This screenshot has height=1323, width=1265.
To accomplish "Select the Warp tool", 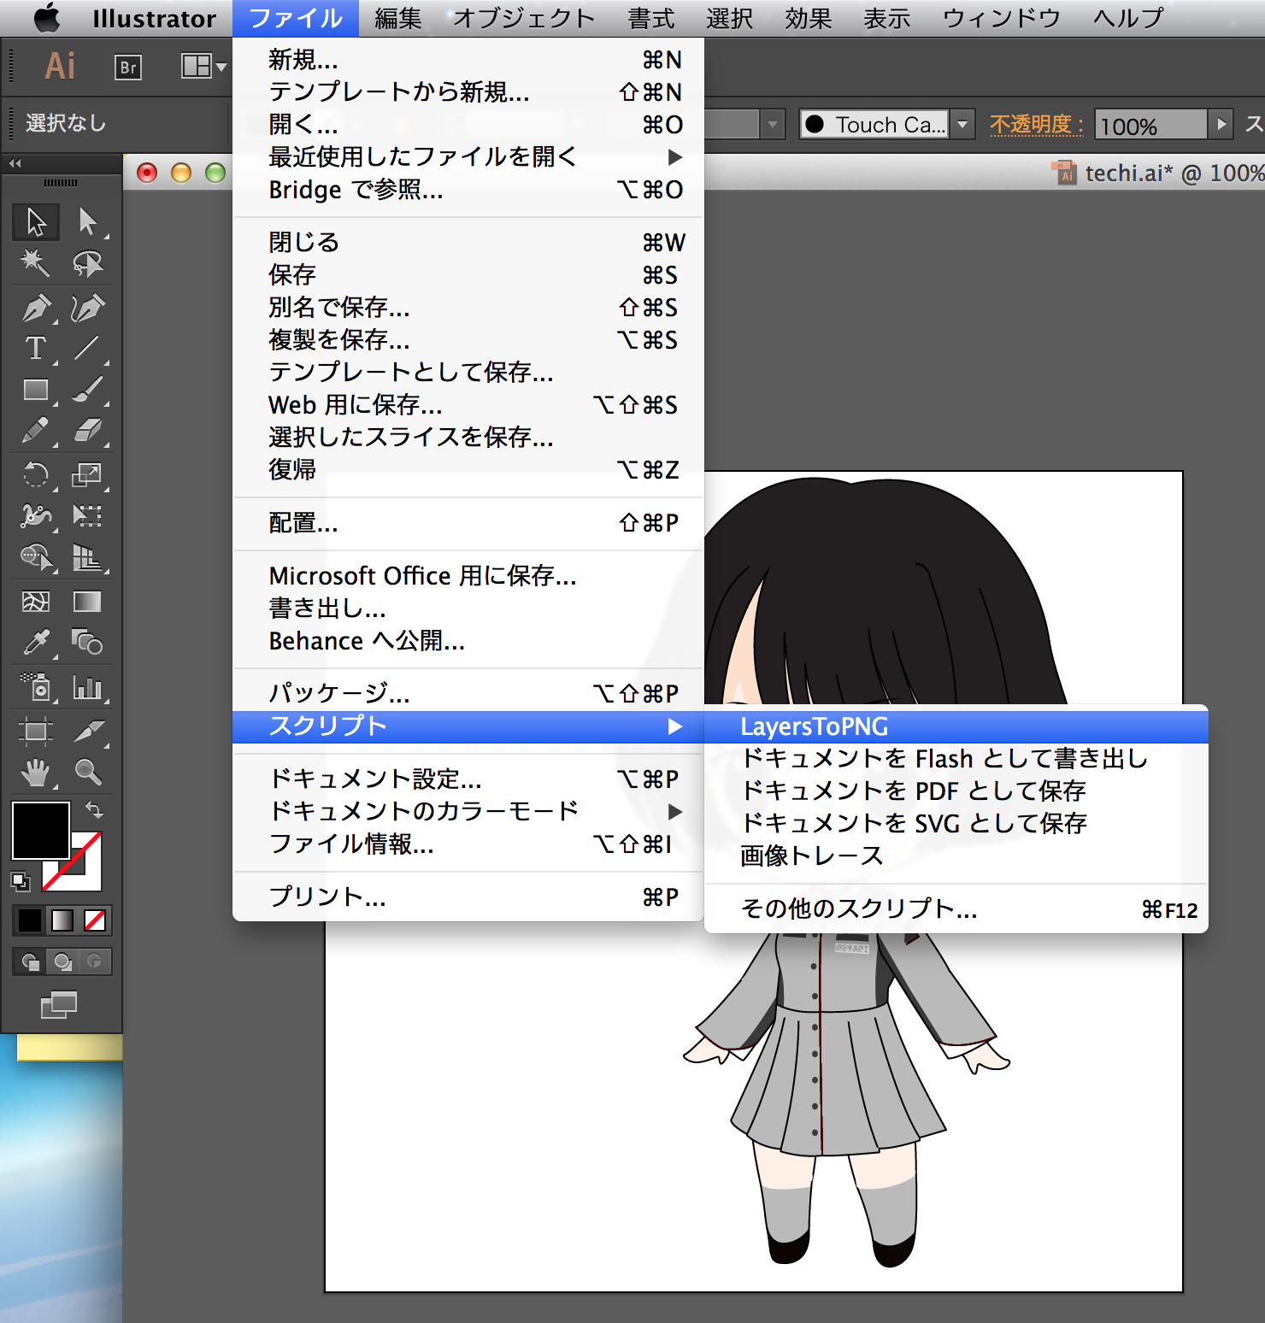I will click(36, 515).
